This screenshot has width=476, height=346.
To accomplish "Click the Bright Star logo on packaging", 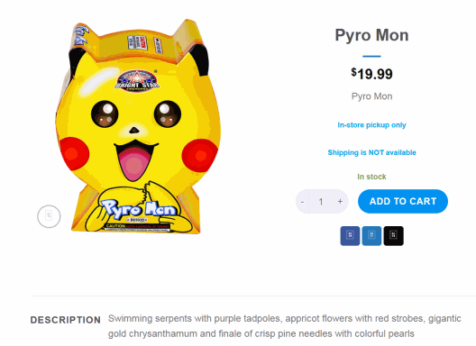I will point(137,80).
